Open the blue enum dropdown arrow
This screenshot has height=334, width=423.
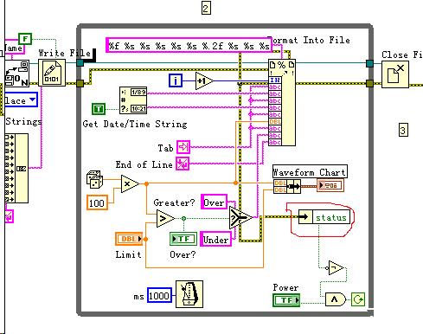point(33,100)
